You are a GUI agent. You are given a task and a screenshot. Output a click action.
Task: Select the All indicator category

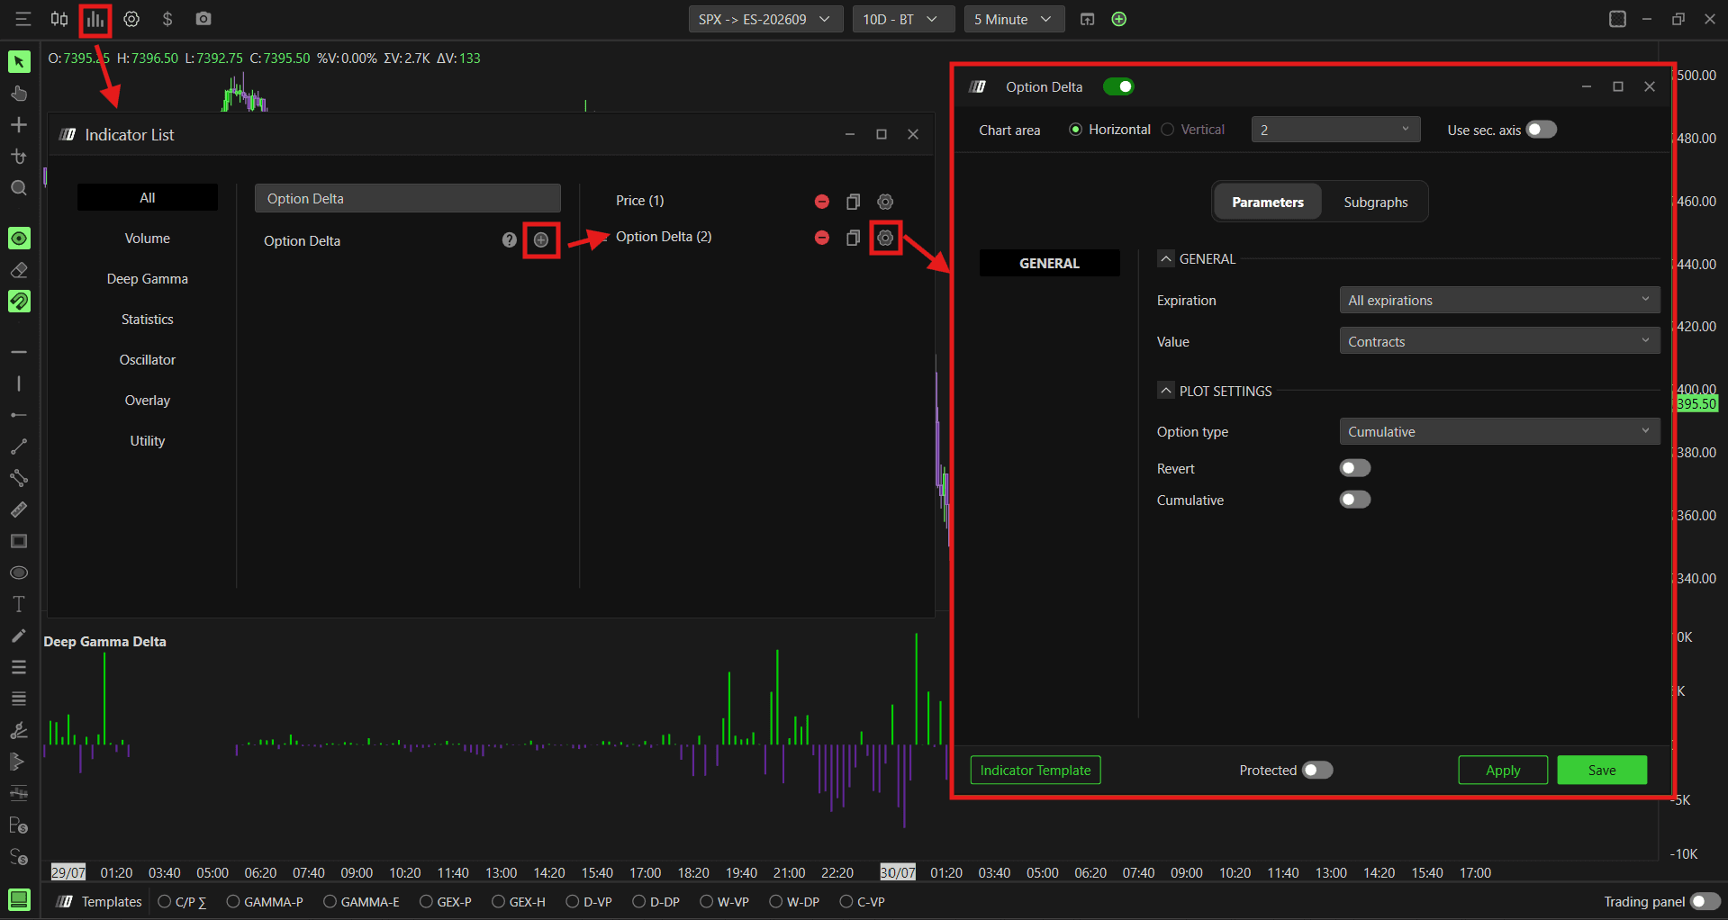click(148, 197)
